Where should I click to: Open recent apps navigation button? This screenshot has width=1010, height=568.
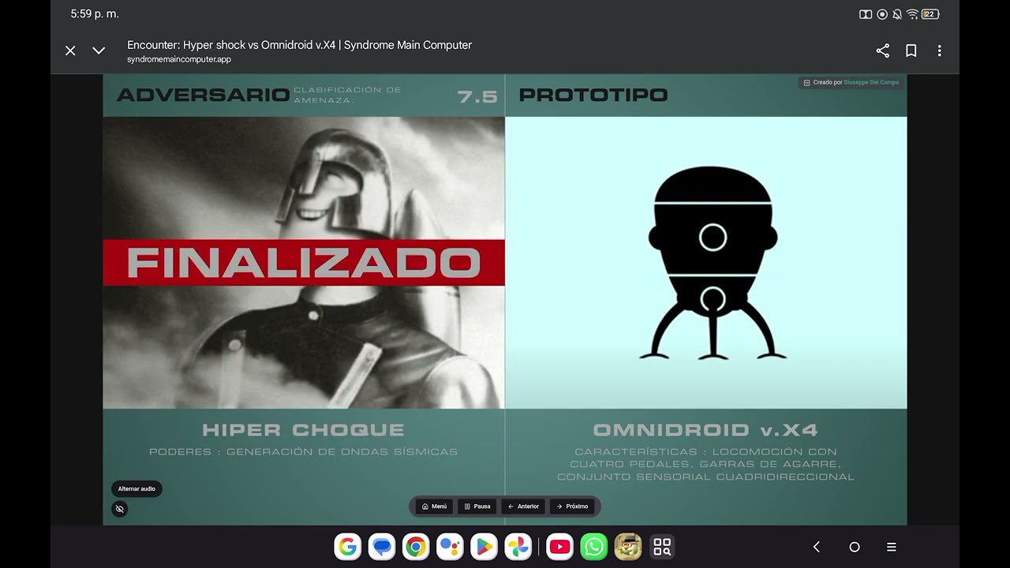(892, 547)
